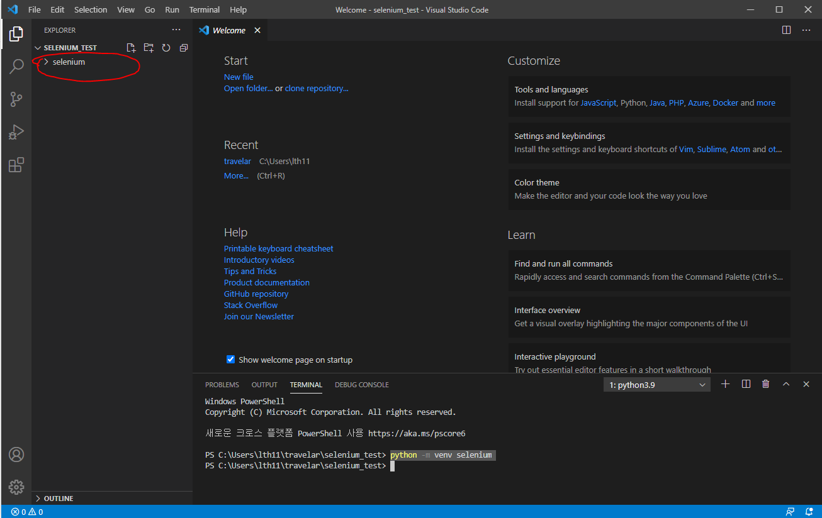Refresh the Explorer file tree

click(166, 48)
